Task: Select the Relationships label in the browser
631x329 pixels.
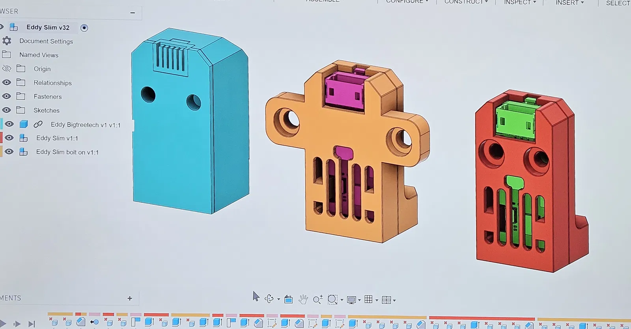Action: click(x=53, y=83)
